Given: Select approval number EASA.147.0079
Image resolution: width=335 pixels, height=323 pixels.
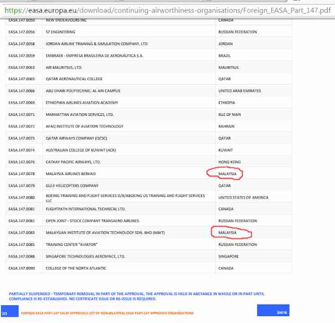Looking at the screenshot, I should click(x=21, y=186).
